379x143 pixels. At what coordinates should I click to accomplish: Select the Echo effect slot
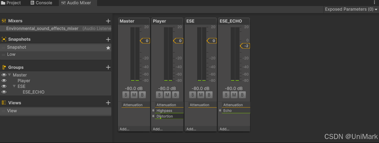click(x=236, y=111)
